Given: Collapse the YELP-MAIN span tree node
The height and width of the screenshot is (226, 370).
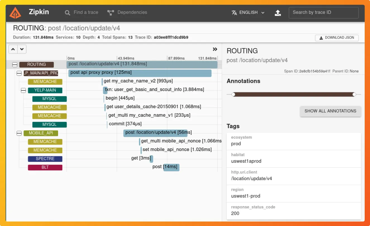Looking at the screenshot, I should (23, 90).
